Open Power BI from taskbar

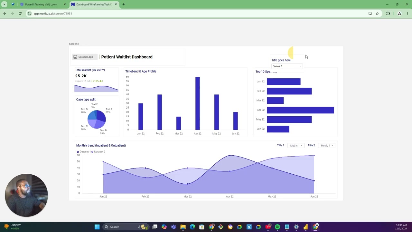(305, 227)
